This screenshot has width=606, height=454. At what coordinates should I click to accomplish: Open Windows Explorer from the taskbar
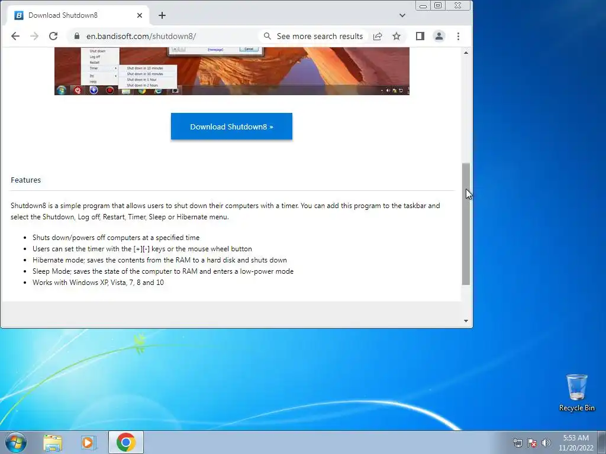(53, 442)
